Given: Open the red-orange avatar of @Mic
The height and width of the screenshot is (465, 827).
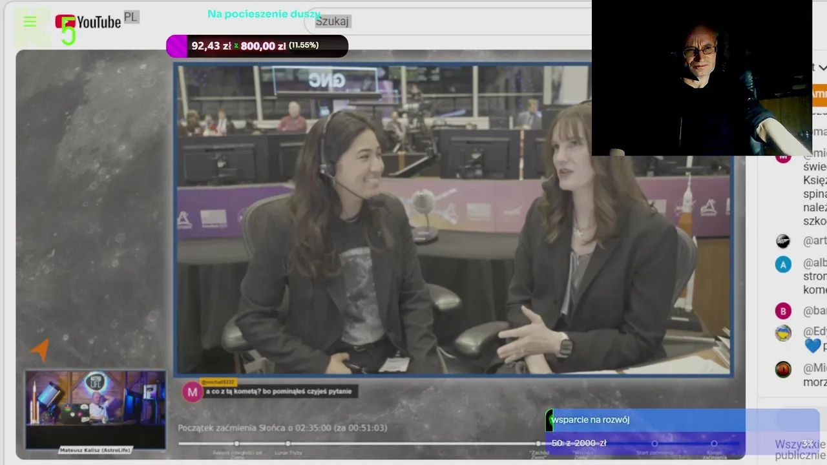Looking at the screenshot, I should pyautogui.click(x=783, y=369).
